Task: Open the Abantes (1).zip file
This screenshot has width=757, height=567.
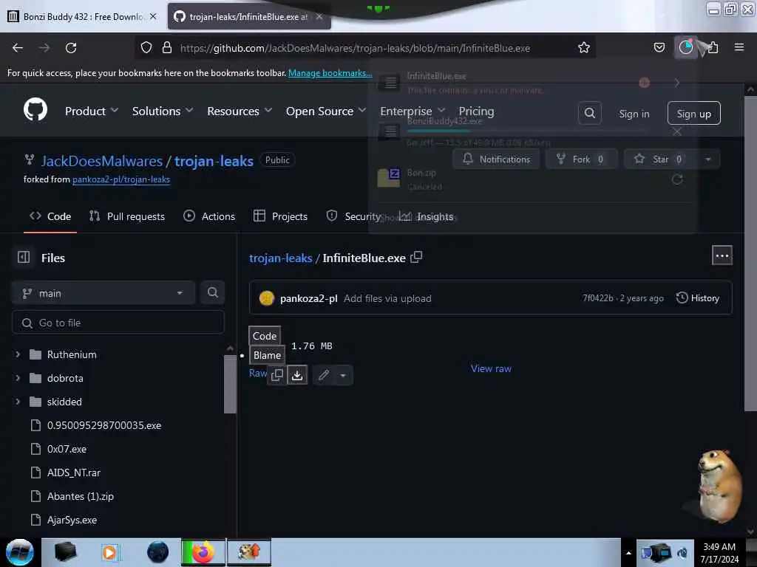Action: coord(80,496)
